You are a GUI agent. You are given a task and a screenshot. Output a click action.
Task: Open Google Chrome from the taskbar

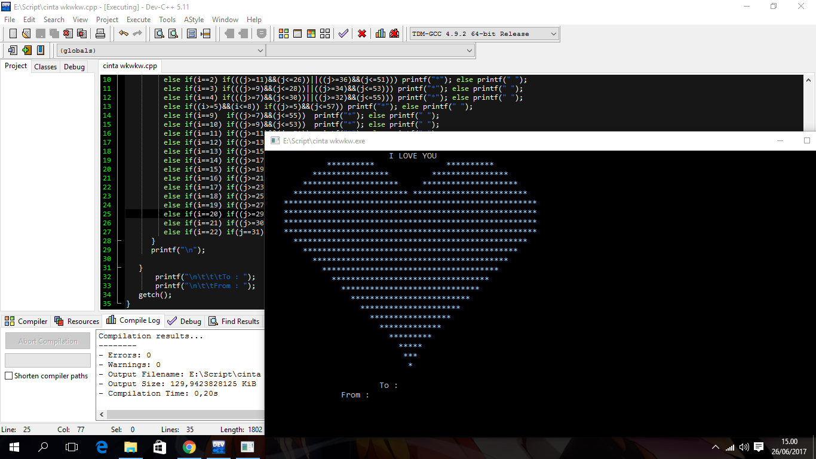pyautogui.click(x=190, y=446)
